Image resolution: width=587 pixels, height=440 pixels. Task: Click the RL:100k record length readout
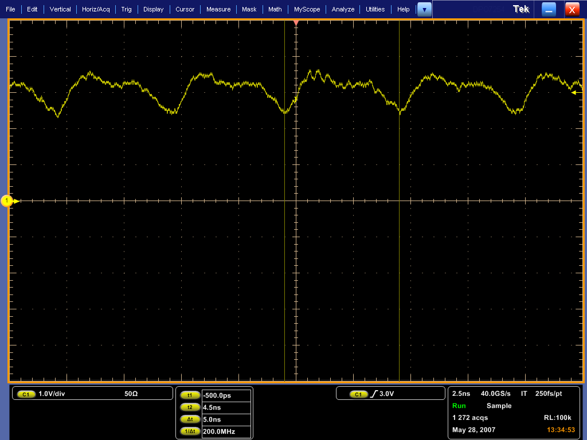[x=558, y=418]
